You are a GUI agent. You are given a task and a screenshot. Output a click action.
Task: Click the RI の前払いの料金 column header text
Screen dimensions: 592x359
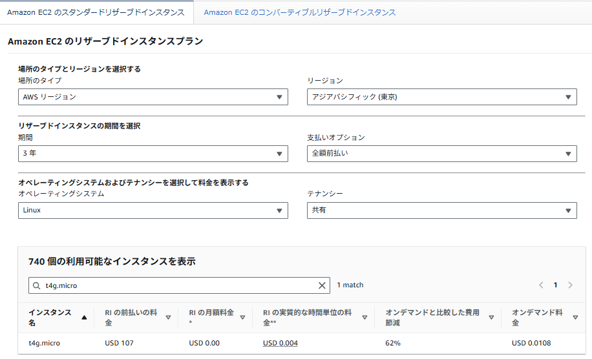coord(131,318)
